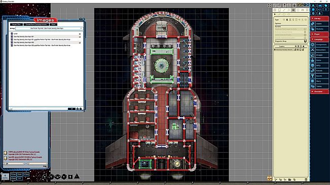Toggle the Magnetic Snap magnet icon
Image resolution: width=330 pixels, height=185 pixels.
coord(305,41)
